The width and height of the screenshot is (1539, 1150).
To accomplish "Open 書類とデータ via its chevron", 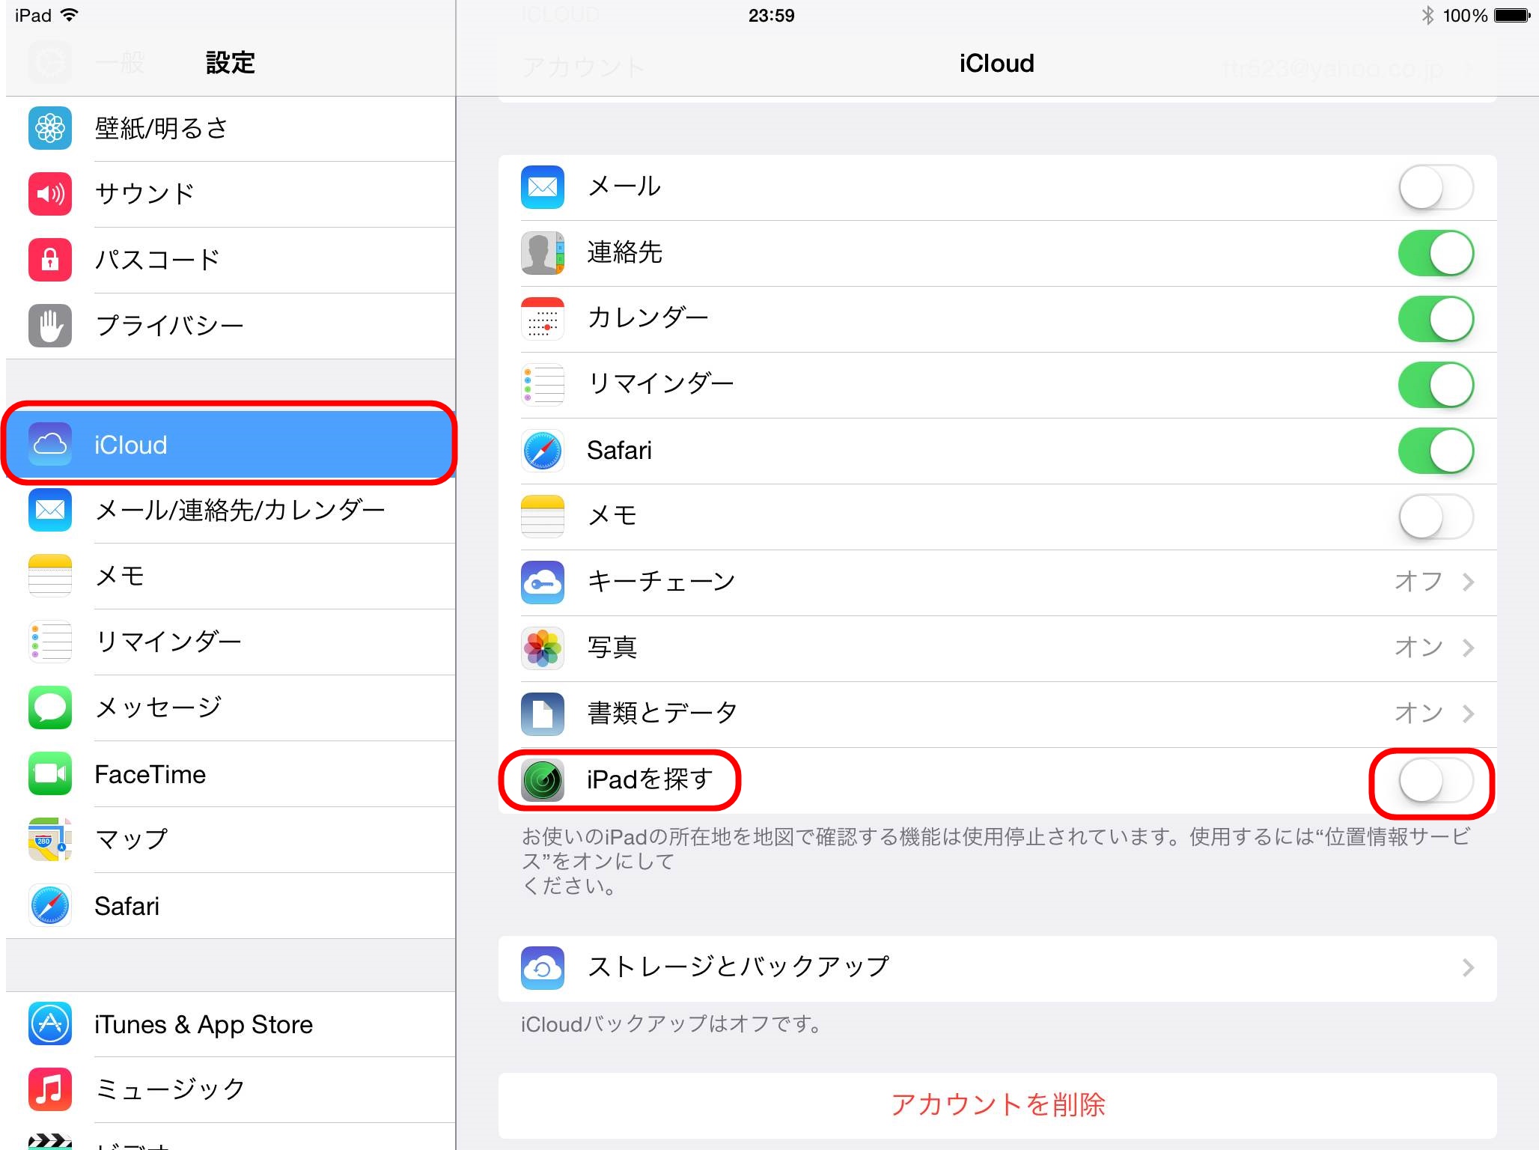I will click(x=1468, y=714).
